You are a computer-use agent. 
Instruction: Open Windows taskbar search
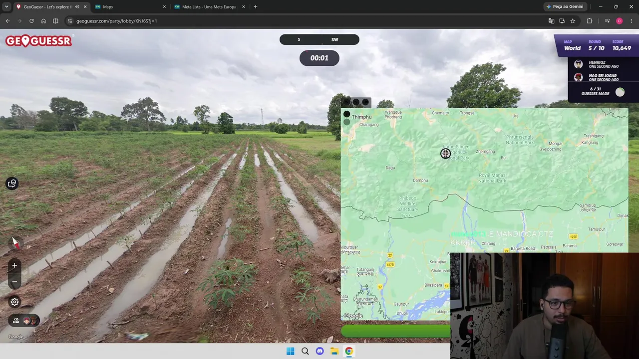tap(305, 351)
